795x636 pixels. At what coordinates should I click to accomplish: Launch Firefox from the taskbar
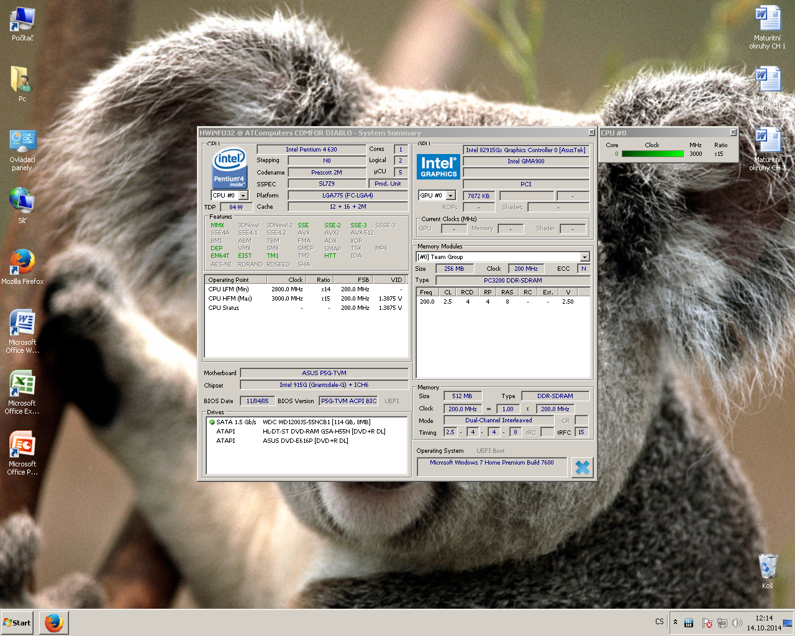[x=54, y=622]
